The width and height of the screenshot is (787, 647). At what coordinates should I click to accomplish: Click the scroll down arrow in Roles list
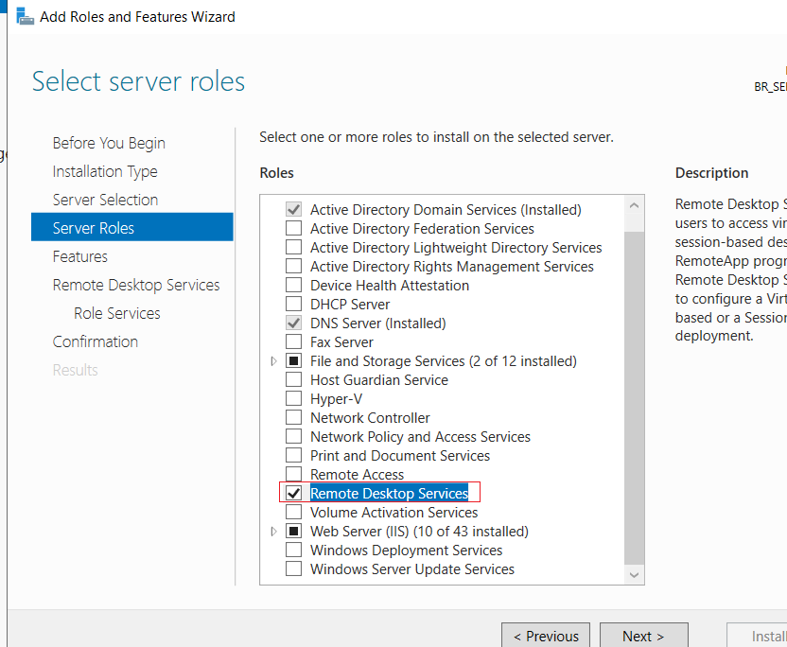pyautogui.click(x=634, y=575)
